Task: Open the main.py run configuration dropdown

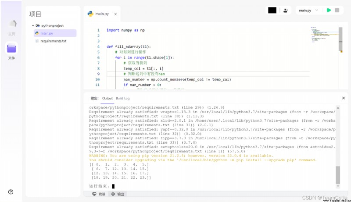Action: 308,10
